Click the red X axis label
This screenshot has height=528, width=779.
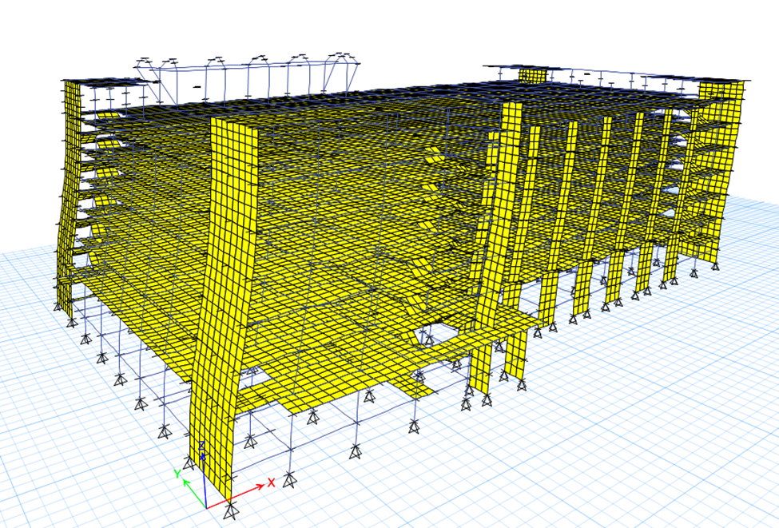pos(272,482)
